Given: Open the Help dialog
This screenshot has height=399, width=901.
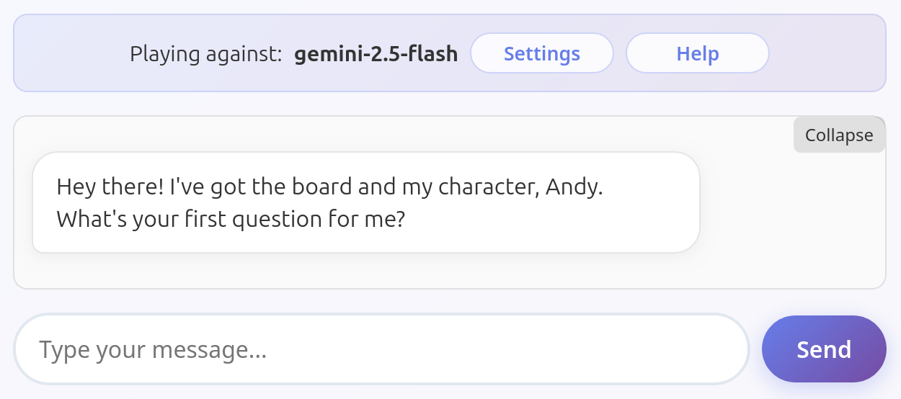Looking at the screenshot, I should [697, 53].
